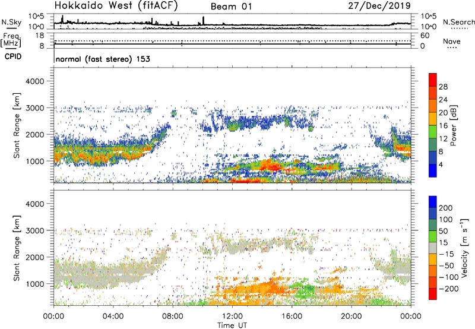Click the "60" Nave axis label
The width and height of the screenshot is (475, 329).
425,36
